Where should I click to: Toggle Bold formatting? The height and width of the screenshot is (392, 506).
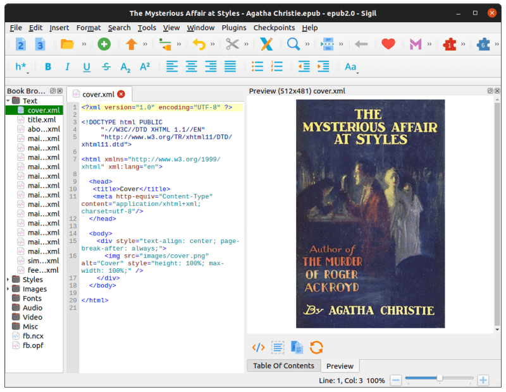coord(49,67)
